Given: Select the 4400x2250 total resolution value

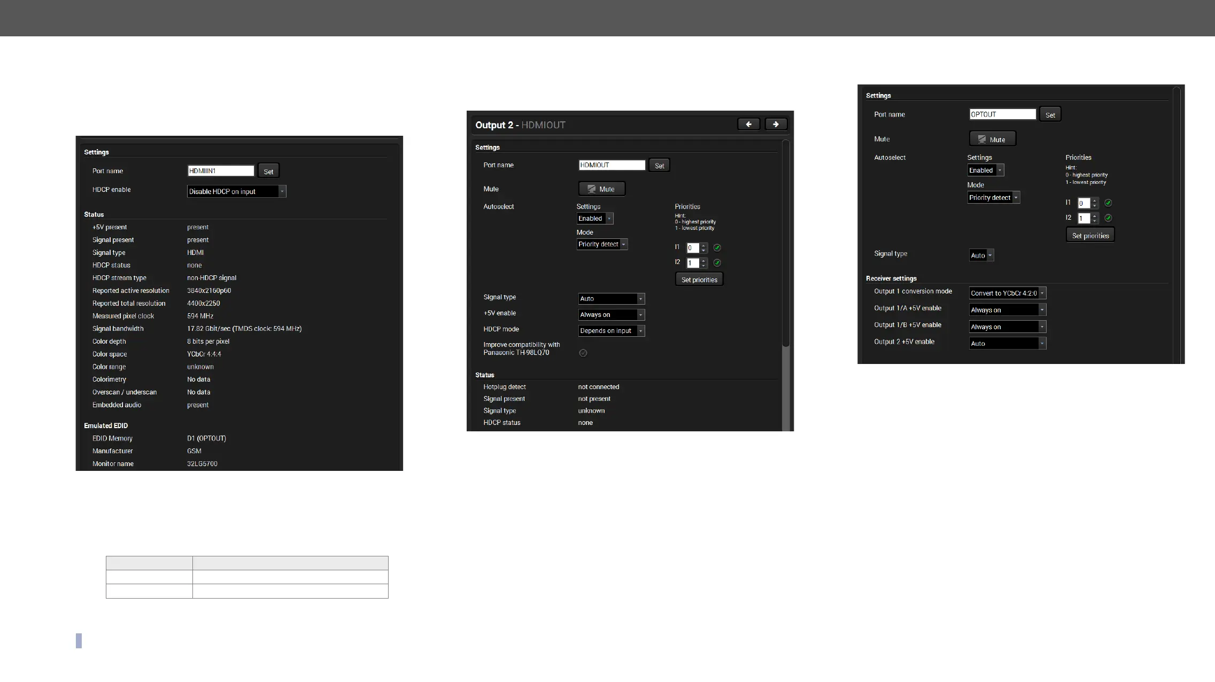Looking at the screenshot, I should [x=204, y=304].
